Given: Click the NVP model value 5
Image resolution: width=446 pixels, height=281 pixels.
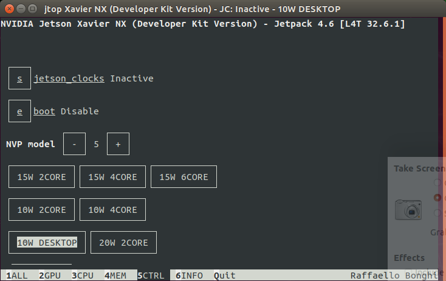Looking at the screenshot, I should [96, 144].
